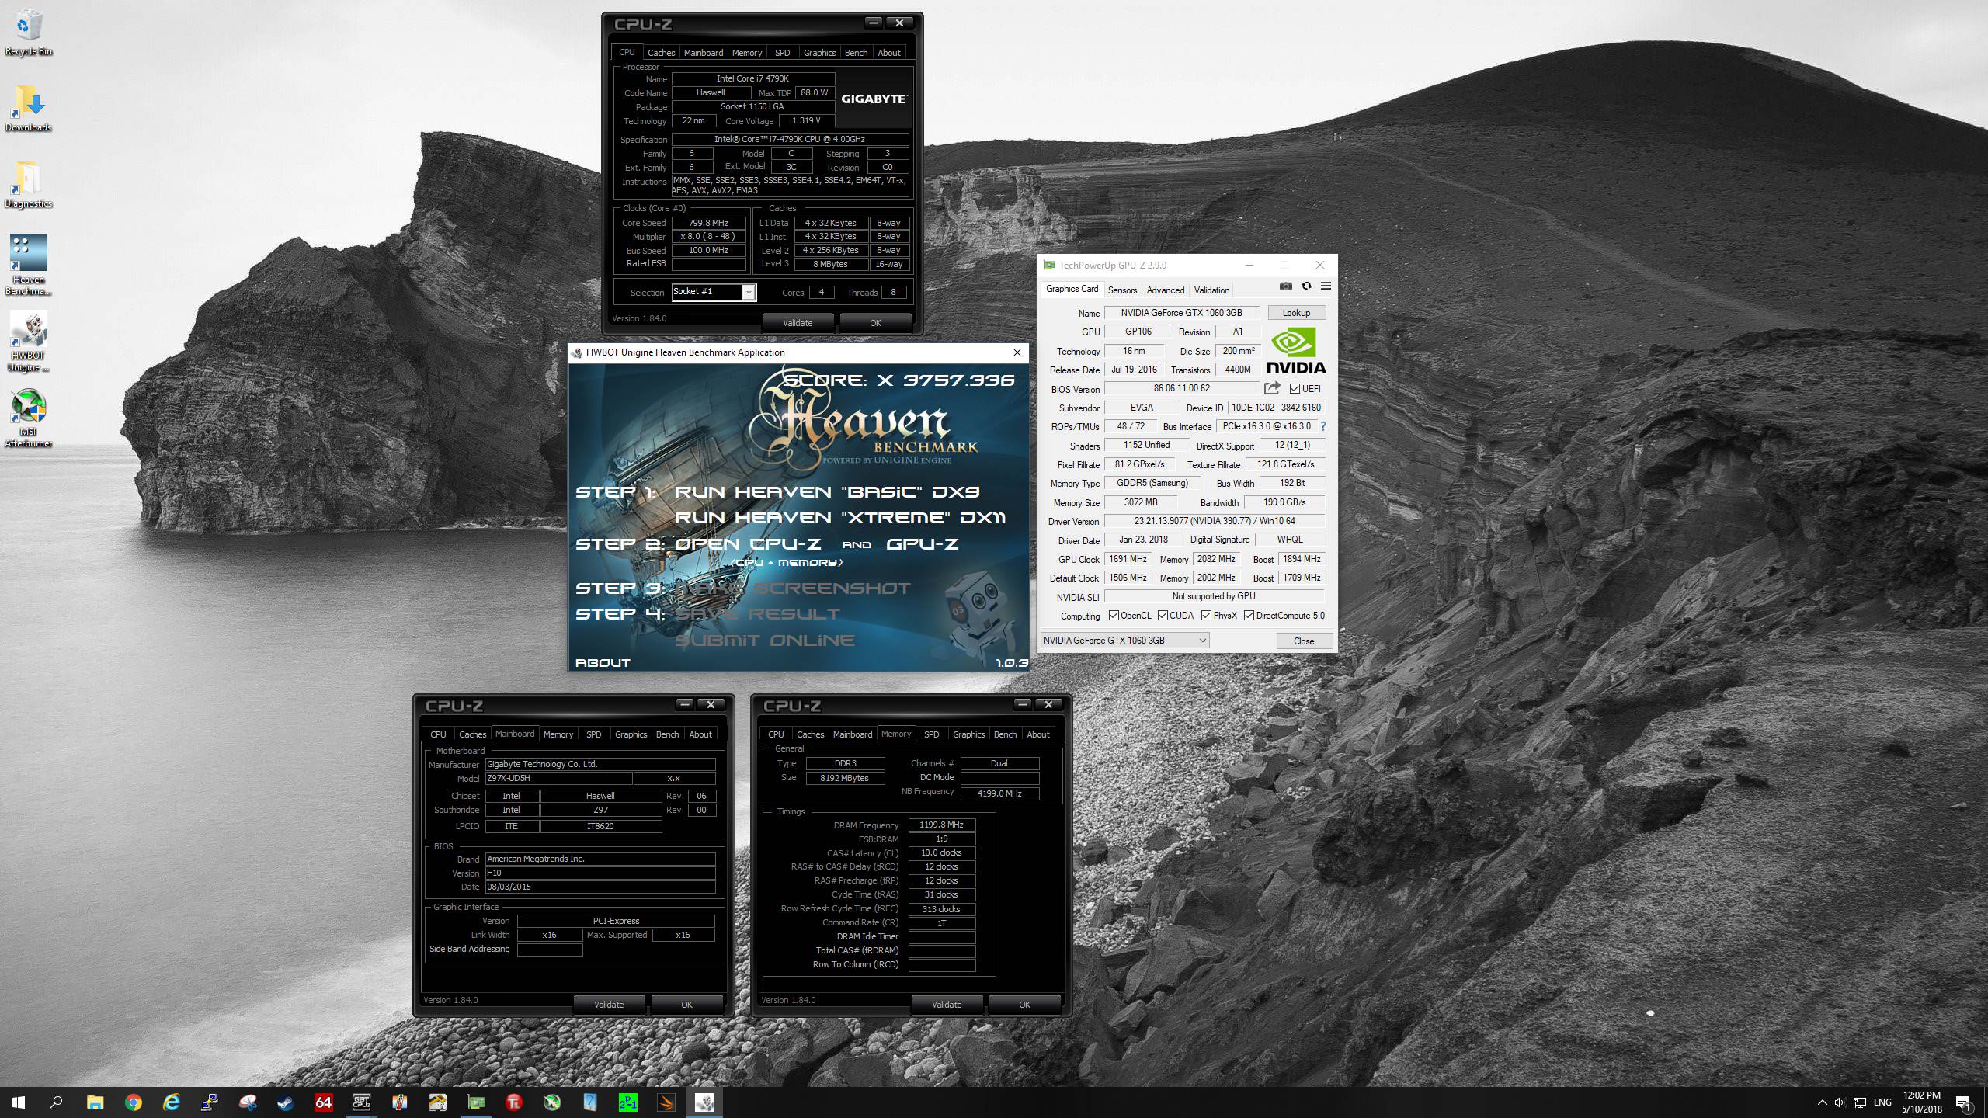Switch to Caches tab in top CPU-Z

click(661, 53)
